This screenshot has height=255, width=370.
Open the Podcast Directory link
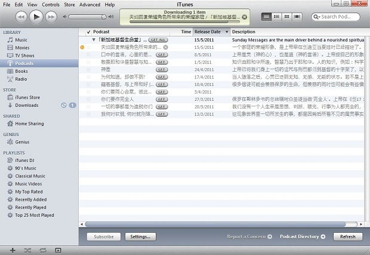pos(303,236)
